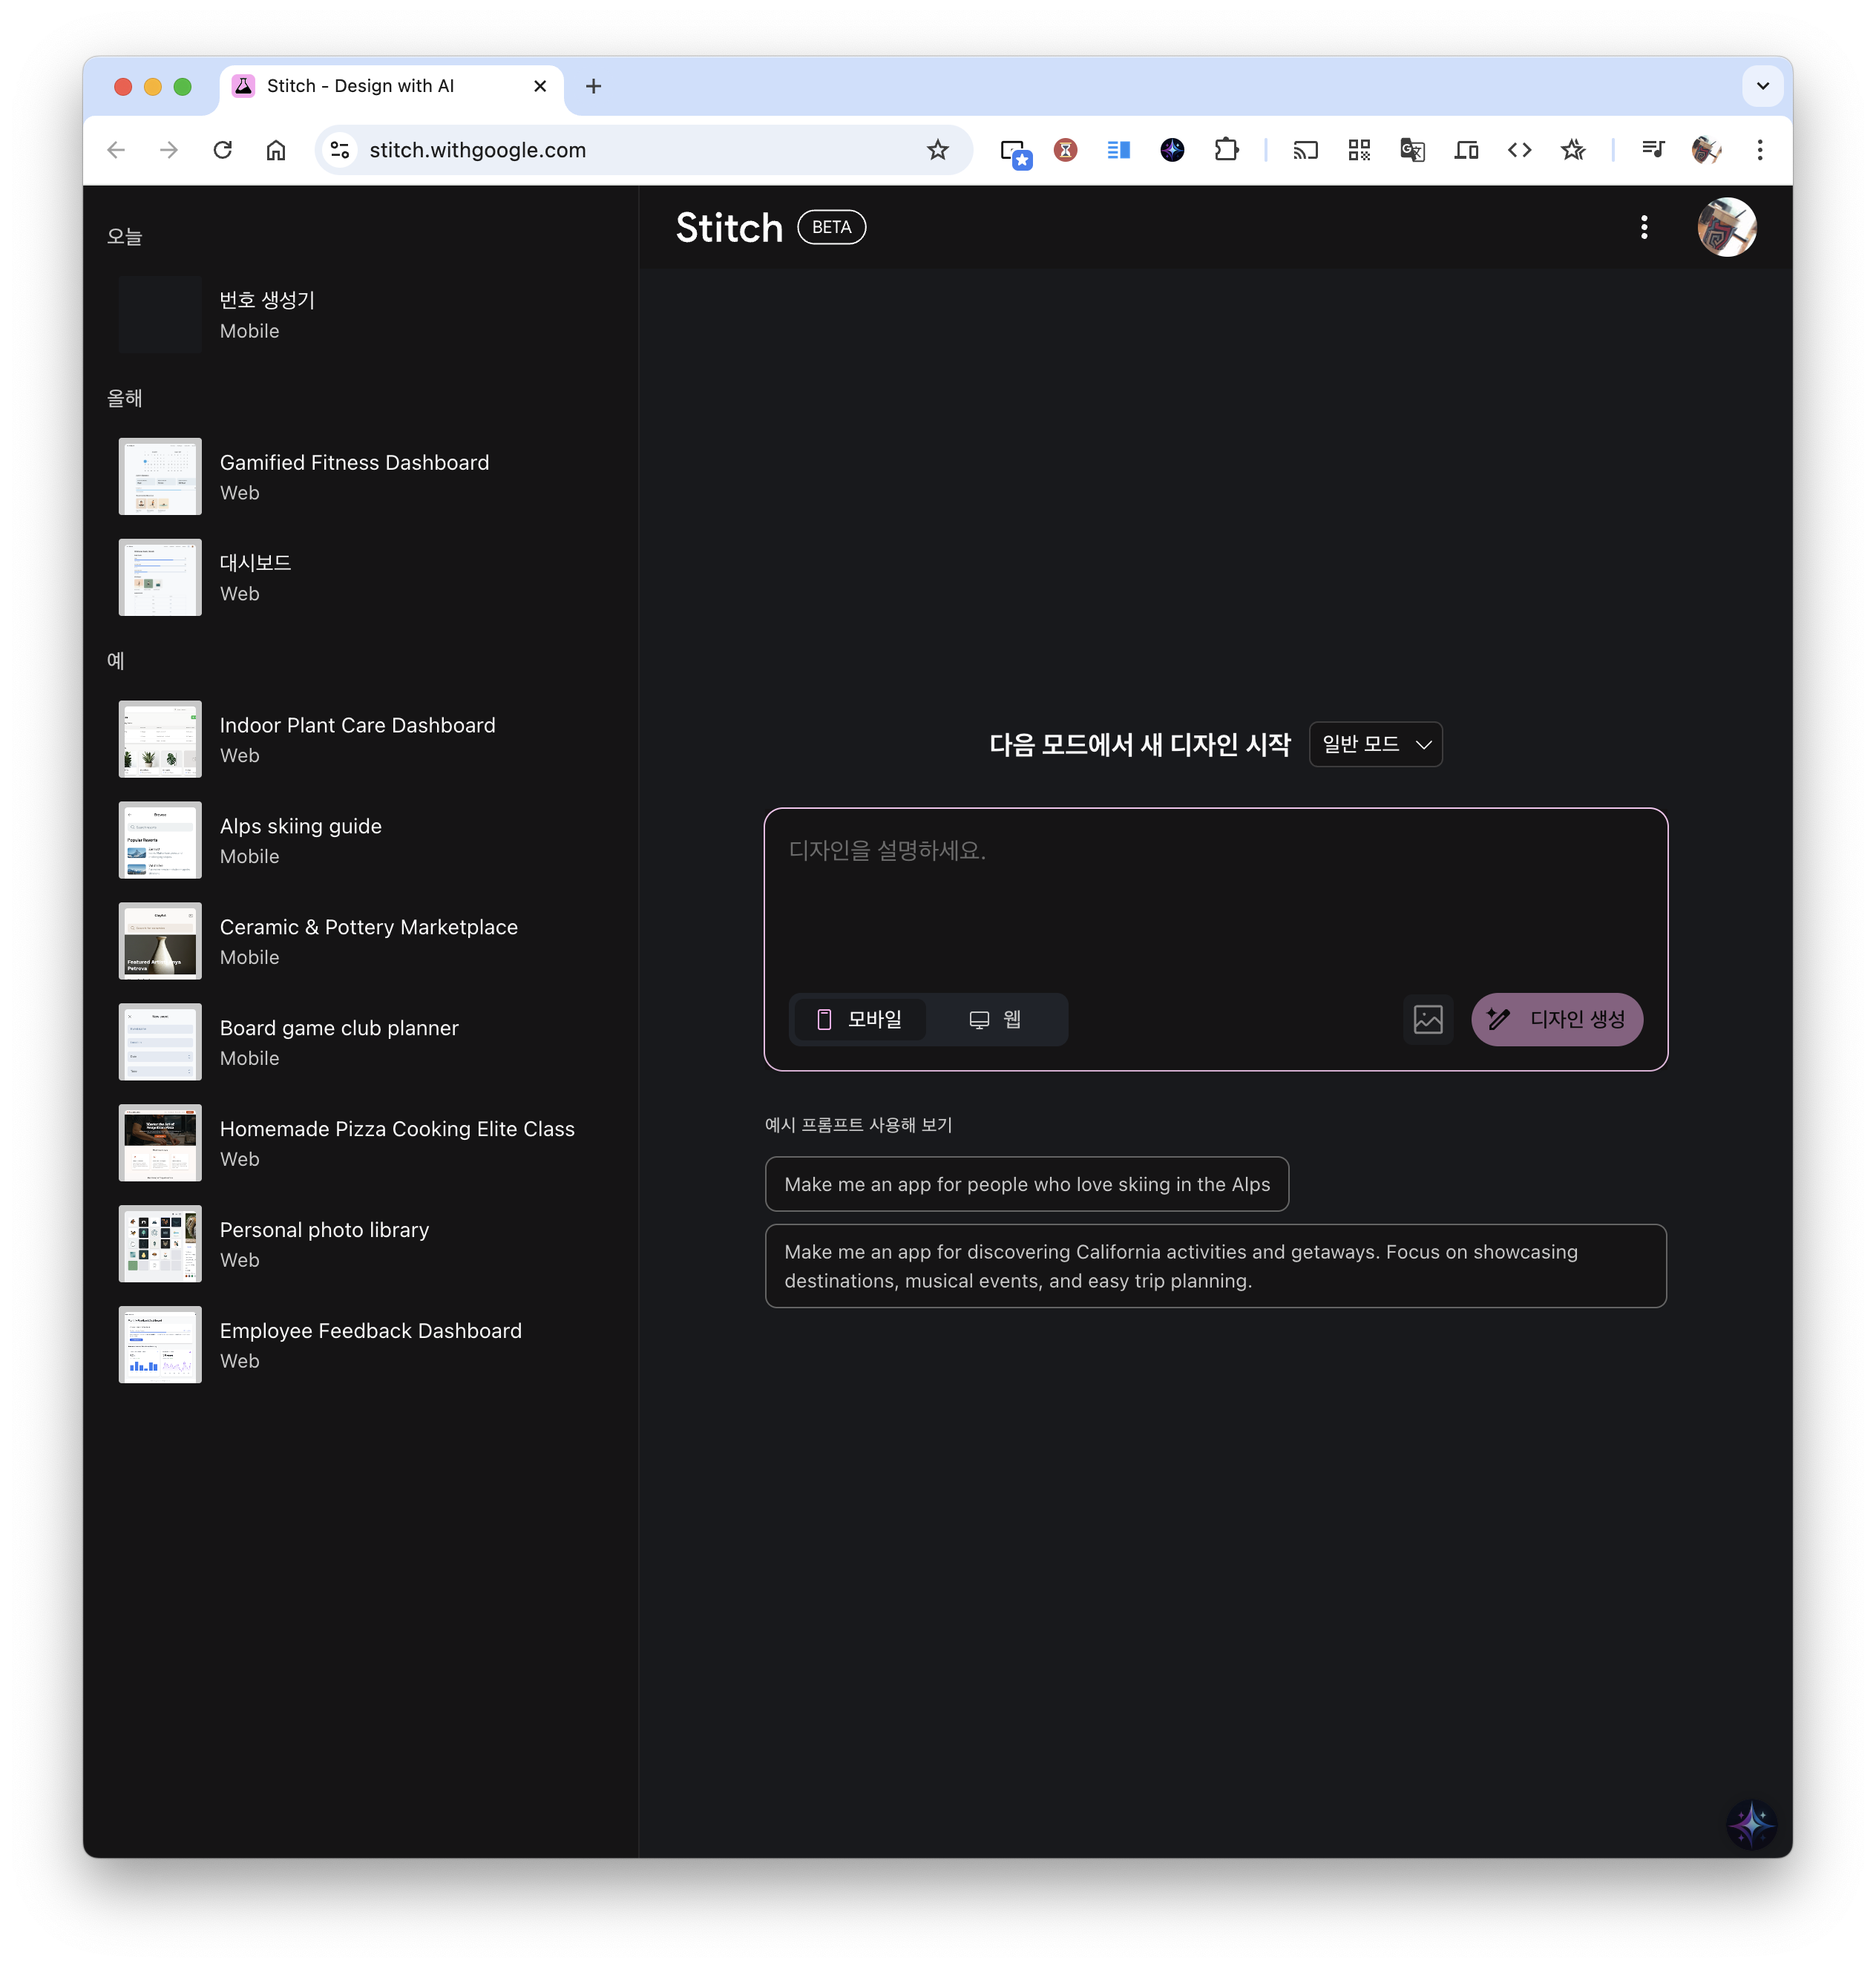Open the 대시보드 project
1876x1968 pixels.
pyautogui.click(x=360, y=578)
